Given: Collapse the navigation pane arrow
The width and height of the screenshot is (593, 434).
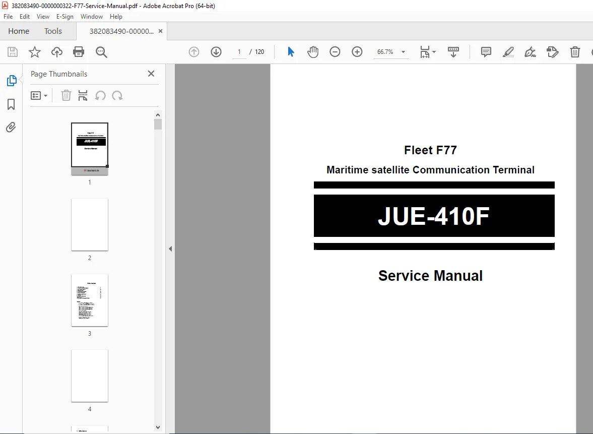Looking at the screenshot, I should tap(170, 249).
